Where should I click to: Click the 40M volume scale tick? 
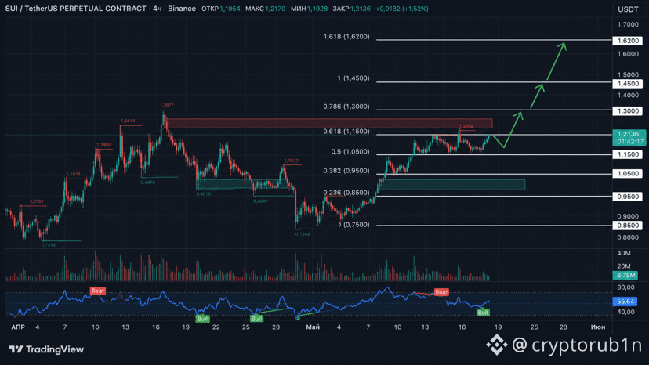click(x=624, y=253)
